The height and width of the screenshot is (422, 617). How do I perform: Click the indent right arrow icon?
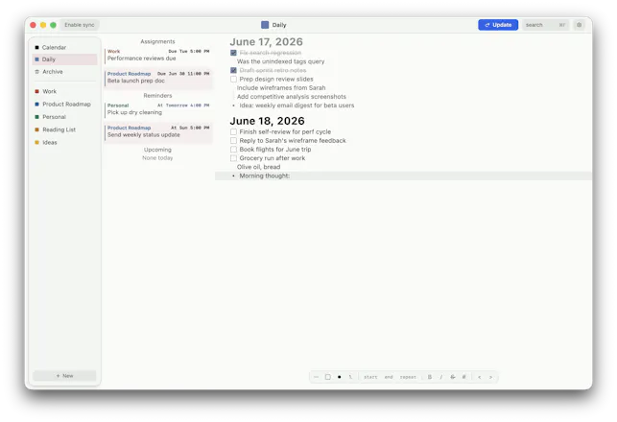point(490,377)
